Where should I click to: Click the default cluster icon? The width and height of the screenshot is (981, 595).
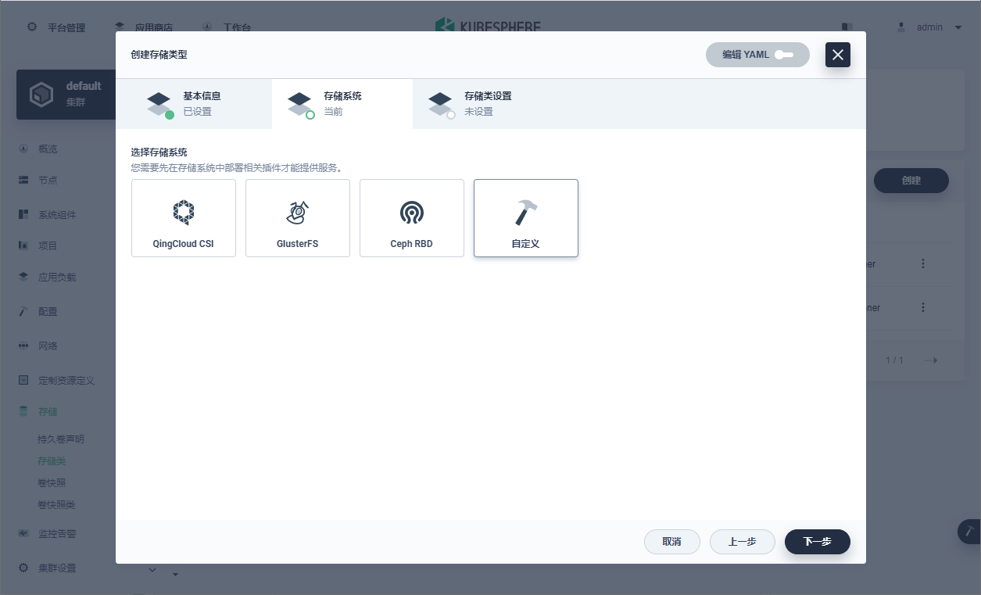tap(41, 95)
